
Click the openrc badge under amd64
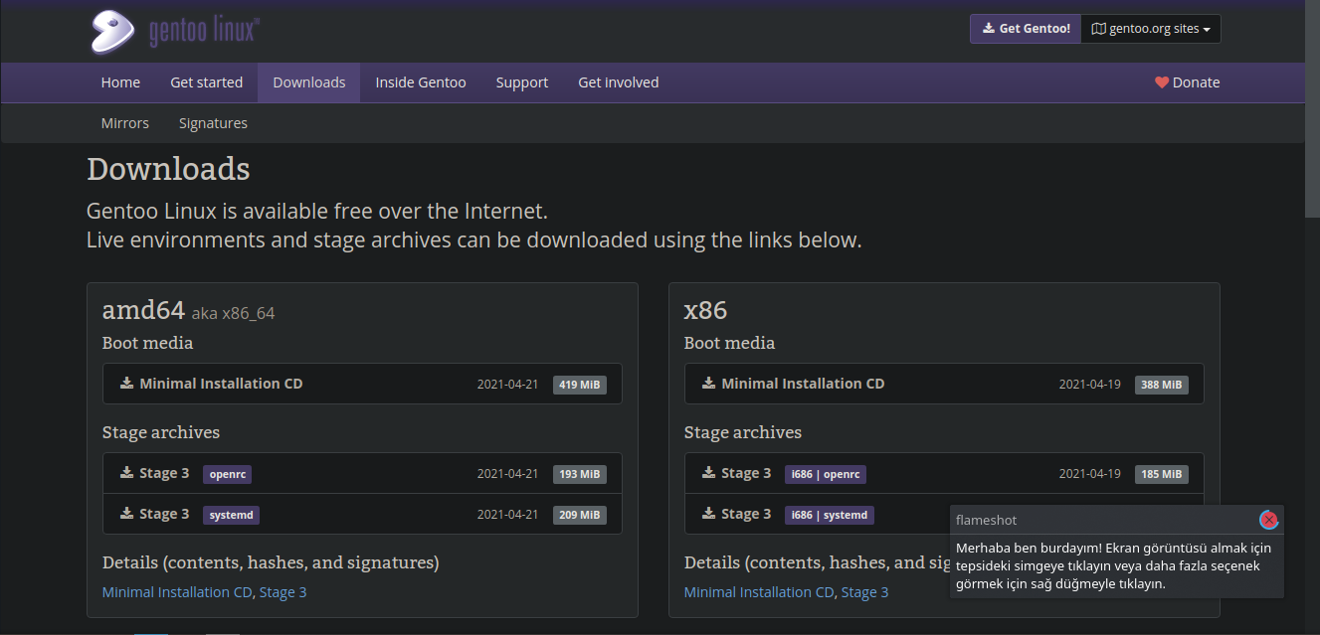[228, 474]
